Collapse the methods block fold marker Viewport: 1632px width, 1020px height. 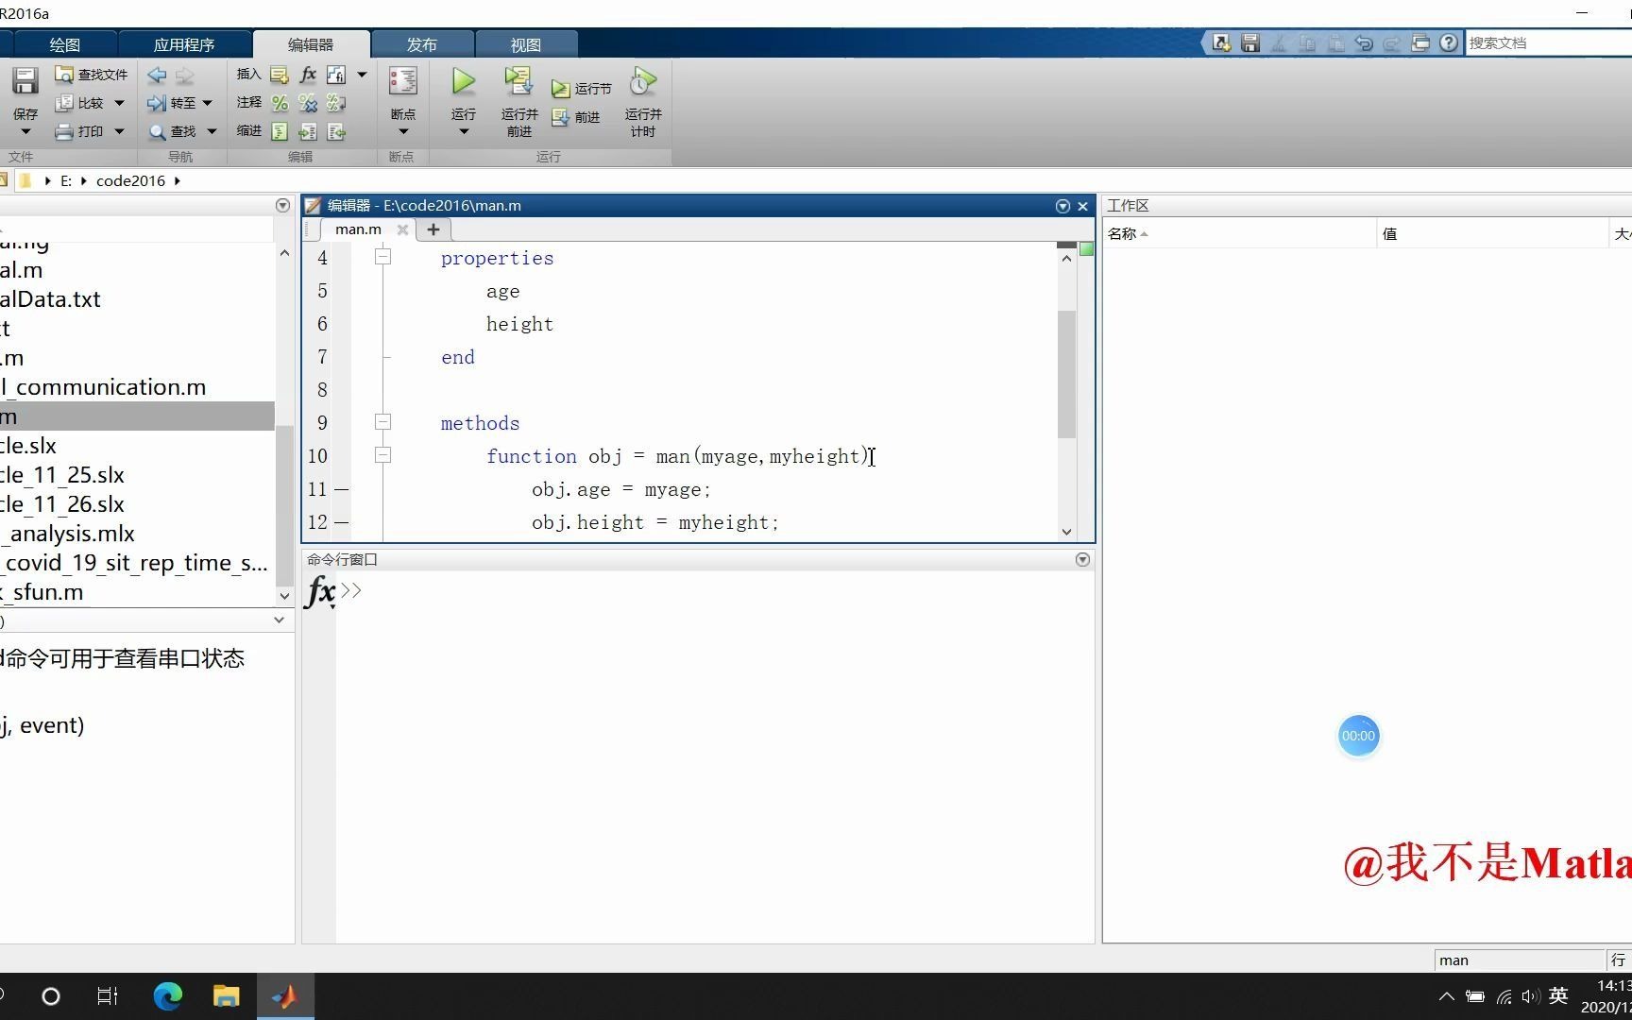(x=382, y=422)
